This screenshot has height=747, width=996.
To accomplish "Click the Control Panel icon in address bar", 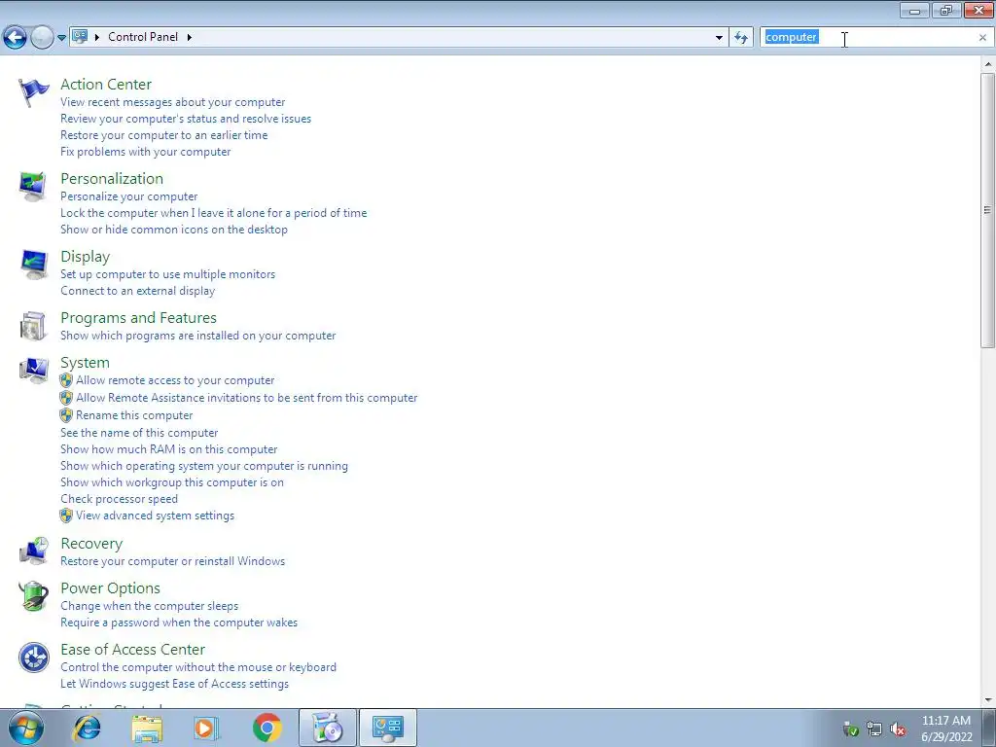I will pyautogui.click(x=80, y=37).
